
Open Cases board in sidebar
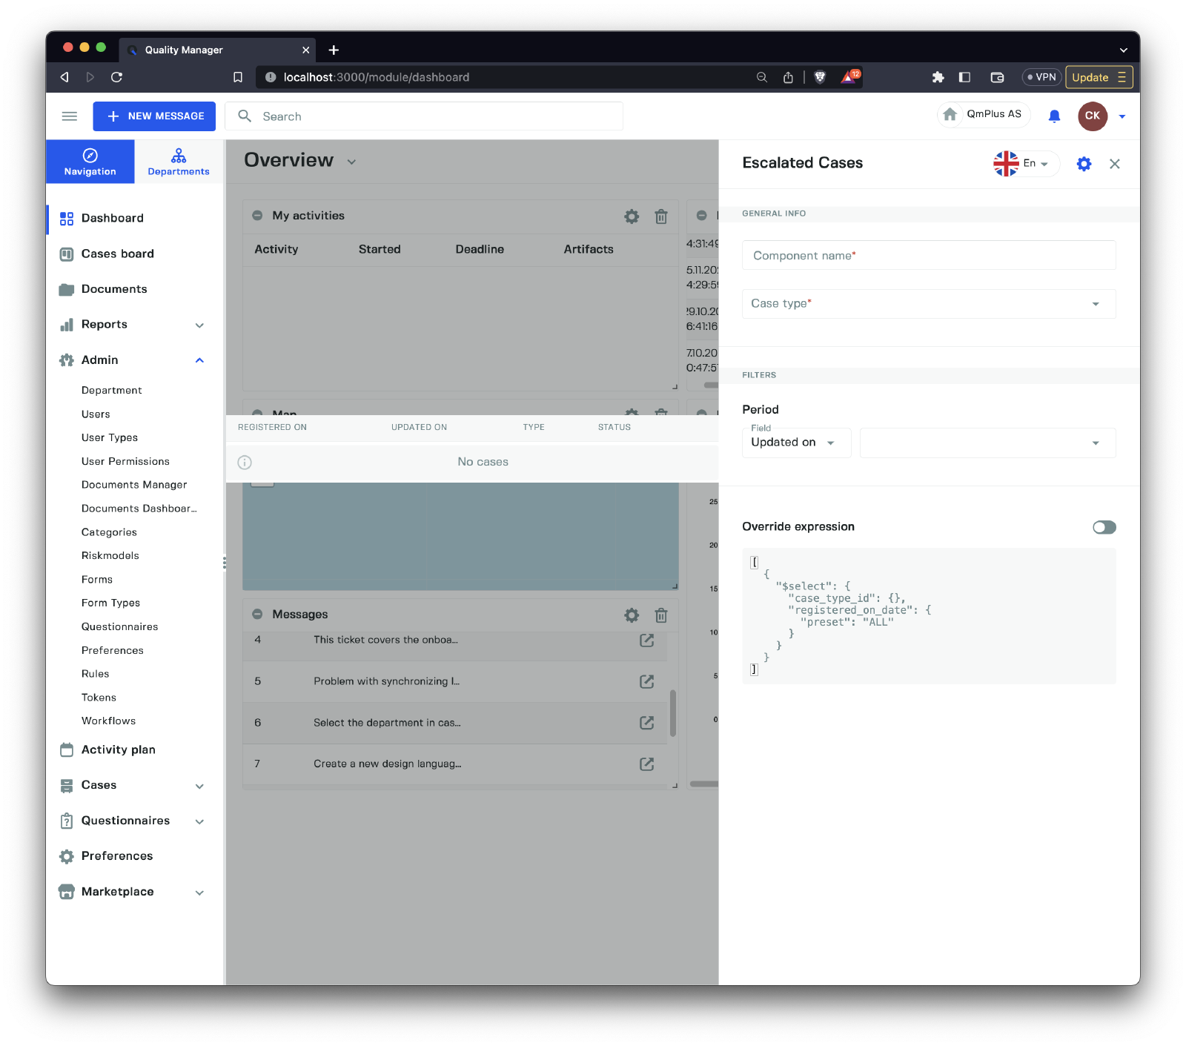[117, 254]
